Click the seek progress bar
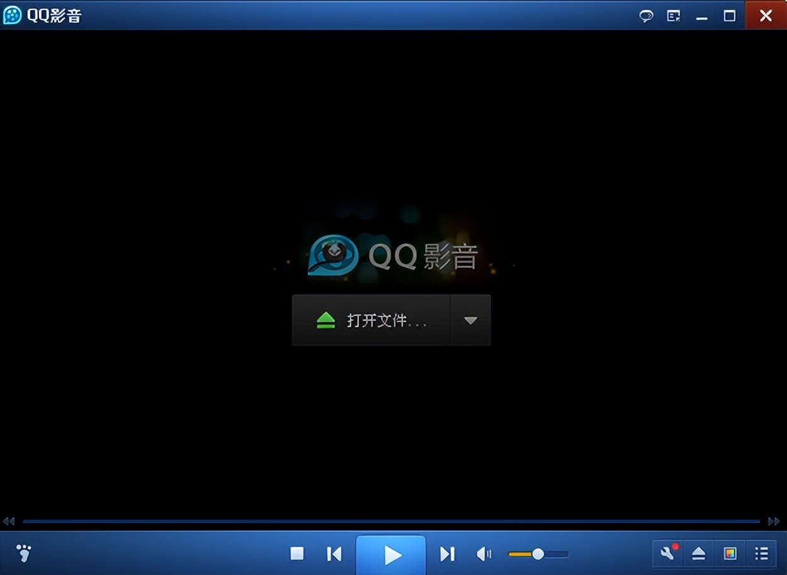787x575 pixels. point(391,522)
